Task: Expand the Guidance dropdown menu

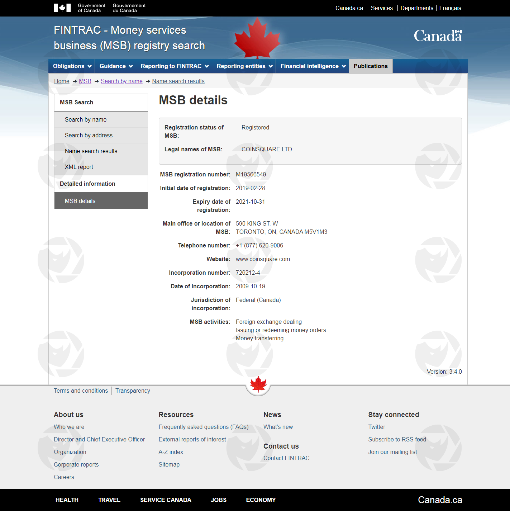Action: tap(115, 66)
